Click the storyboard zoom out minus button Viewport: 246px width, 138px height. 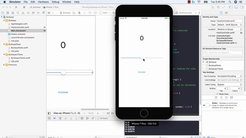[x=84, y=113]
